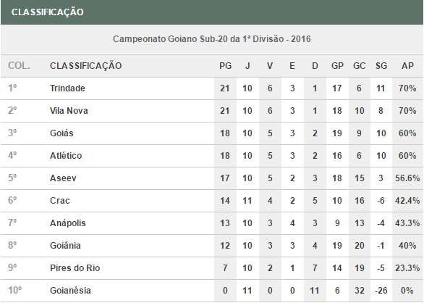The image size is (424, 303).
Task: Click the Goiás team name
Action: (62, 133)
